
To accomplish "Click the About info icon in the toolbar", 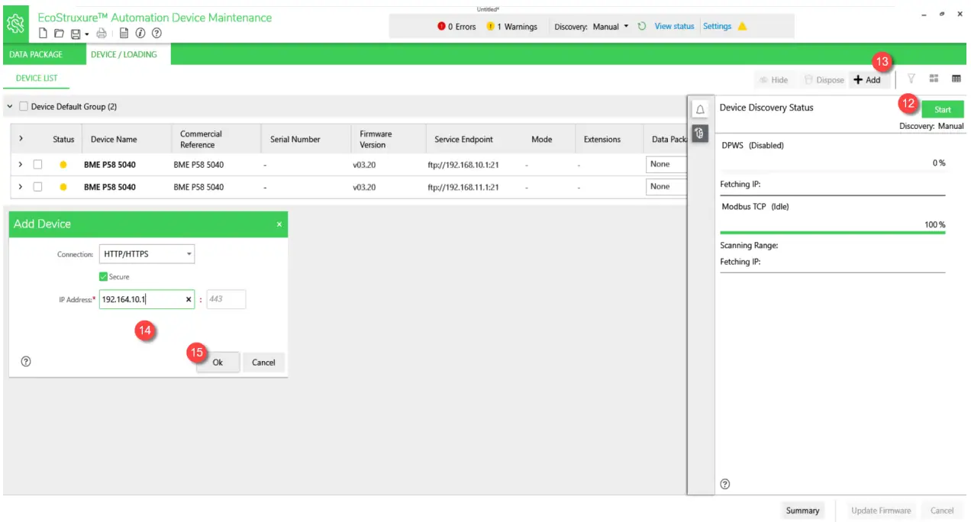I will click(x=140, y=34).
